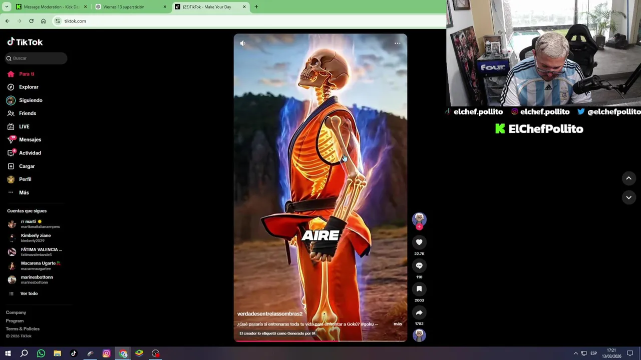Open the notification center icon

[x=630, y=353]
